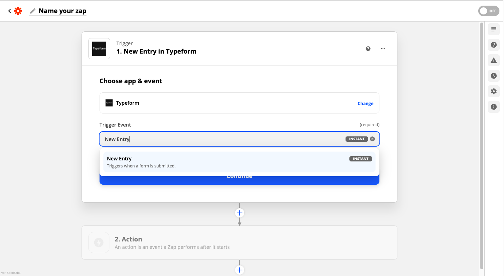Open the zap outline sidebar panel

tap(494, 29)
